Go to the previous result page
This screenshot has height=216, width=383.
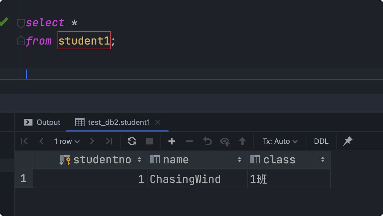click(x=41, y=141)
